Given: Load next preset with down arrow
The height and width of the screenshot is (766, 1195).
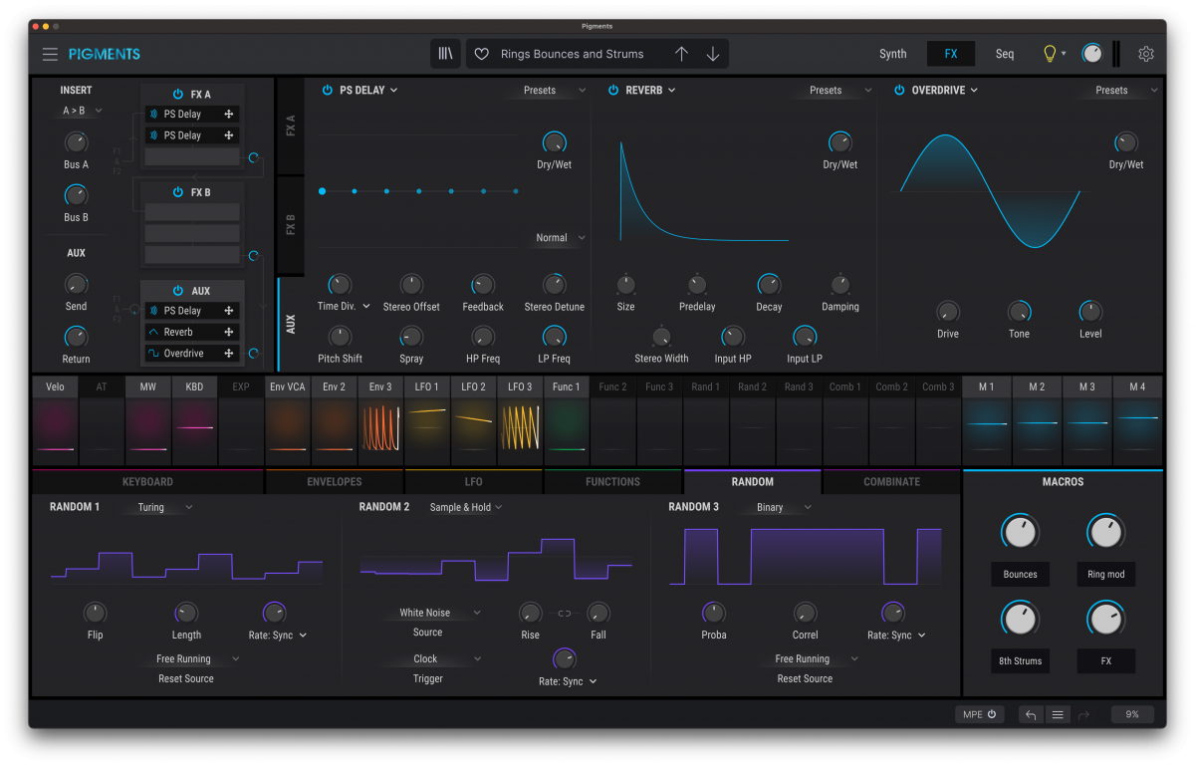Looking at the screenshot, I should pyautogui.click(x=713, y=54).
